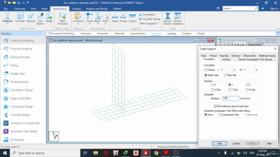This screenshot has width=280, height=157.
Task: Expand the User Table dropdown arrow
Action: pos(43,24)
